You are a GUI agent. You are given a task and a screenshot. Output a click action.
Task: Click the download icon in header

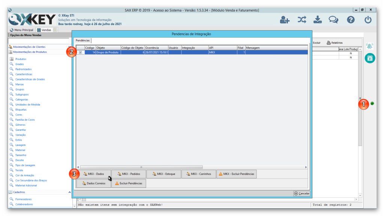tap(318, 20)
